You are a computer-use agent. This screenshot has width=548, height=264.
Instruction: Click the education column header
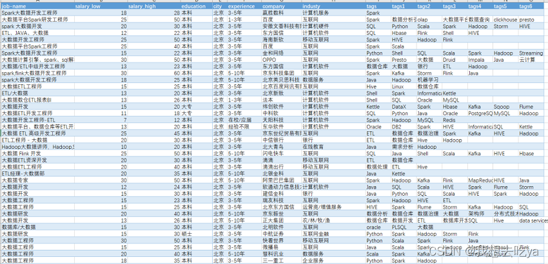click(196, 6)
